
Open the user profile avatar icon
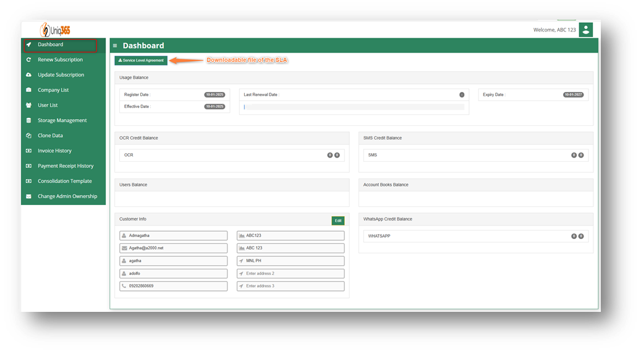586,30
